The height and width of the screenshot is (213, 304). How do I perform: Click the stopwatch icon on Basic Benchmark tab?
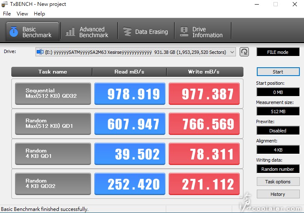14,32
